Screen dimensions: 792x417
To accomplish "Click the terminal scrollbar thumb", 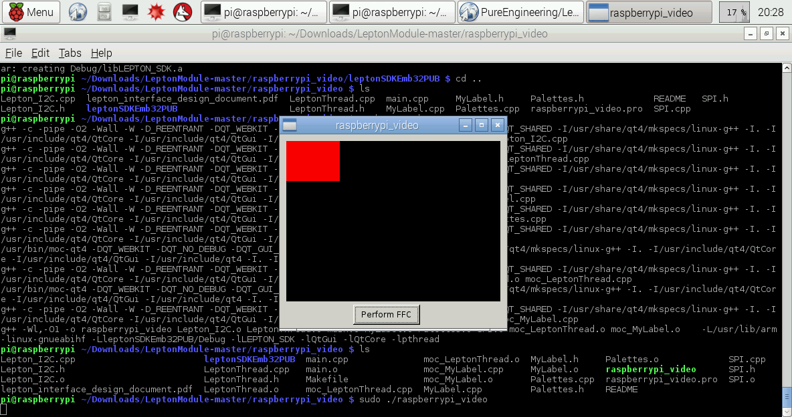I will (x=787, y=397).
